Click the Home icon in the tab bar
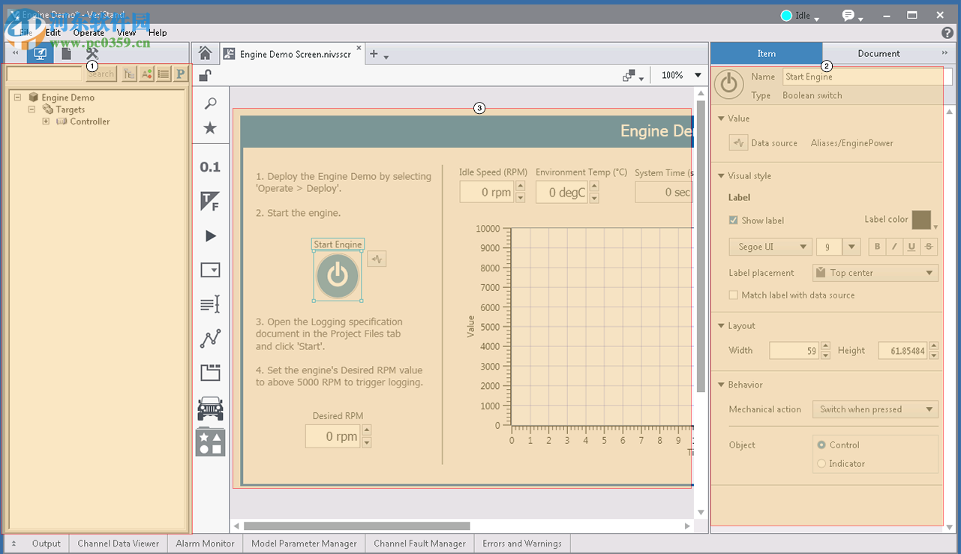 tap(204, 53)
